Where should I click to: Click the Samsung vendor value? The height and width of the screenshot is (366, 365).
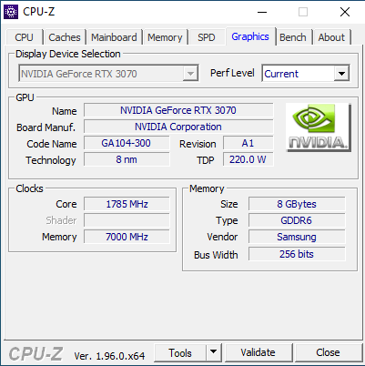point(297,237)
